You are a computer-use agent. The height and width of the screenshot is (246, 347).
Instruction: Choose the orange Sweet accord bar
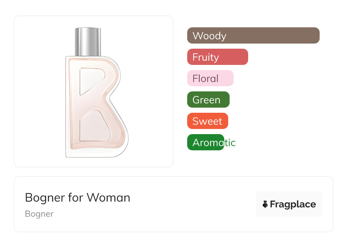coord(207,121)
